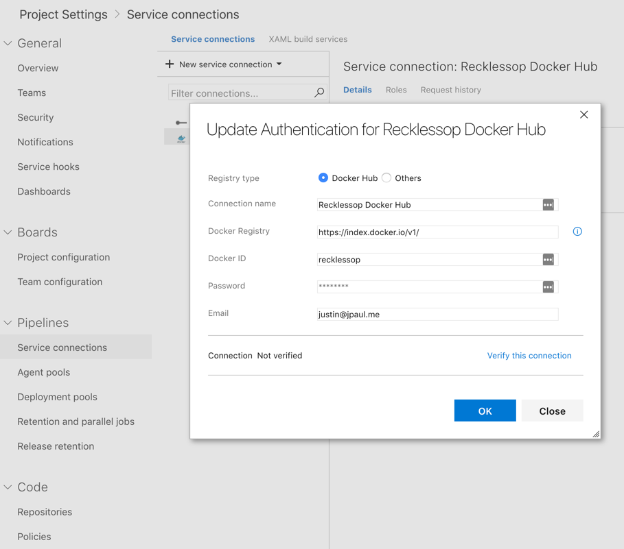Image resolution: width=624 pixels, height=549 pixels.
Task: Click the ellipsis icon in Docker ID field
Action: [548, 260]
